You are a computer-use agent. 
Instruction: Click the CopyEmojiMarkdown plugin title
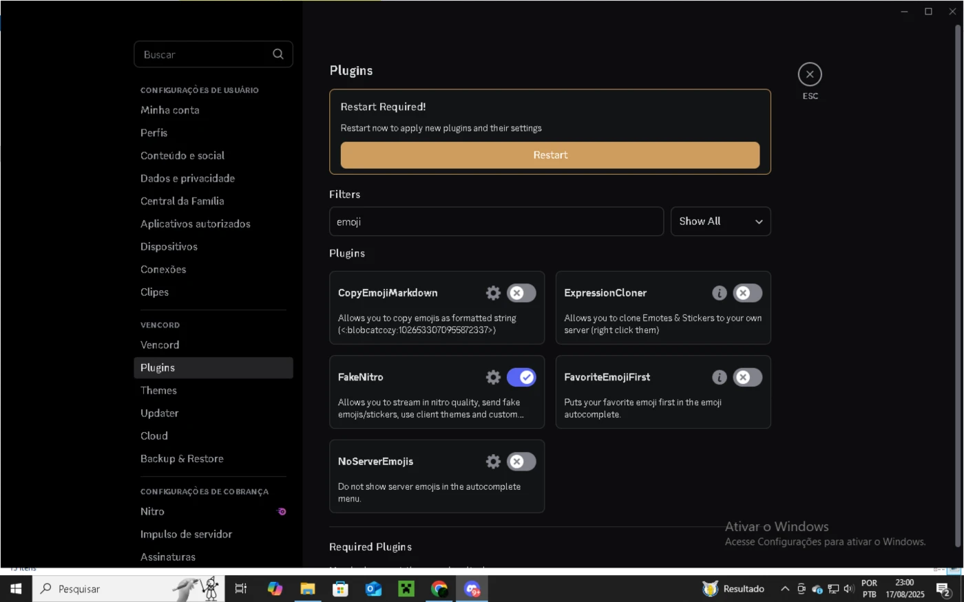click(388, 293)
